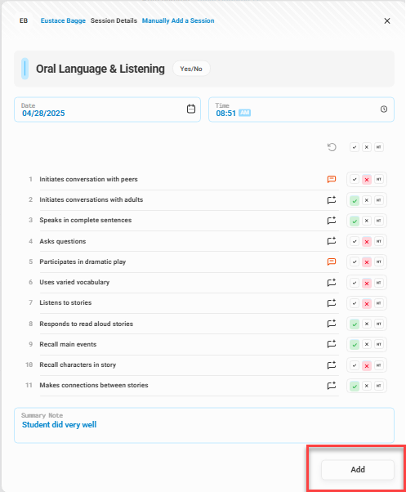Viewport: 406px width, 492px height.
Task: Mark Initiates conversations with adults as no
Action: [367, 200]
